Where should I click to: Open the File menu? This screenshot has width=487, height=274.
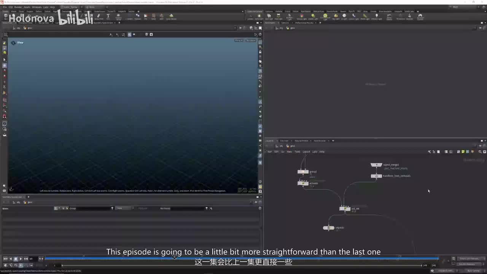5,7
